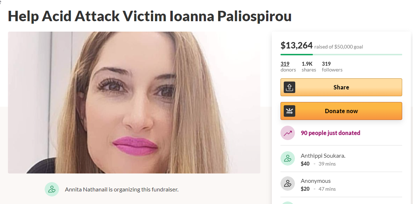Click the fundraiser title heading

(149, 16)
